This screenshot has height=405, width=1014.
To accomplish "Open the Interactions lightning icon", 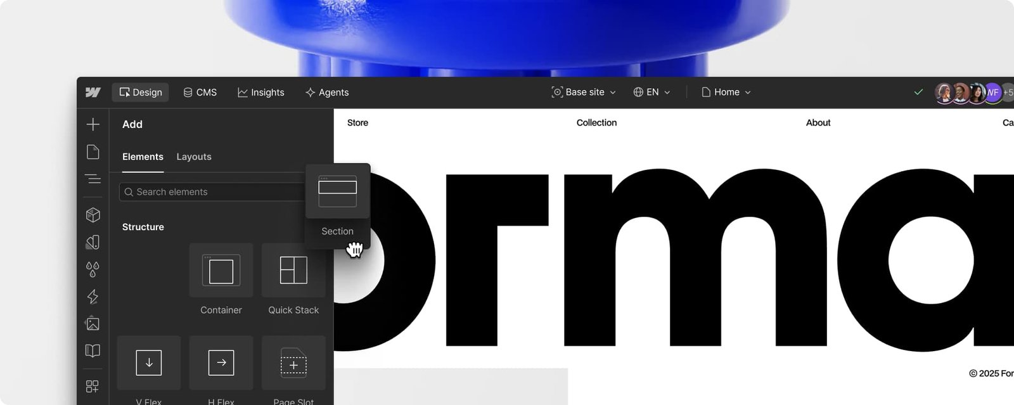I will coord(93,297).
